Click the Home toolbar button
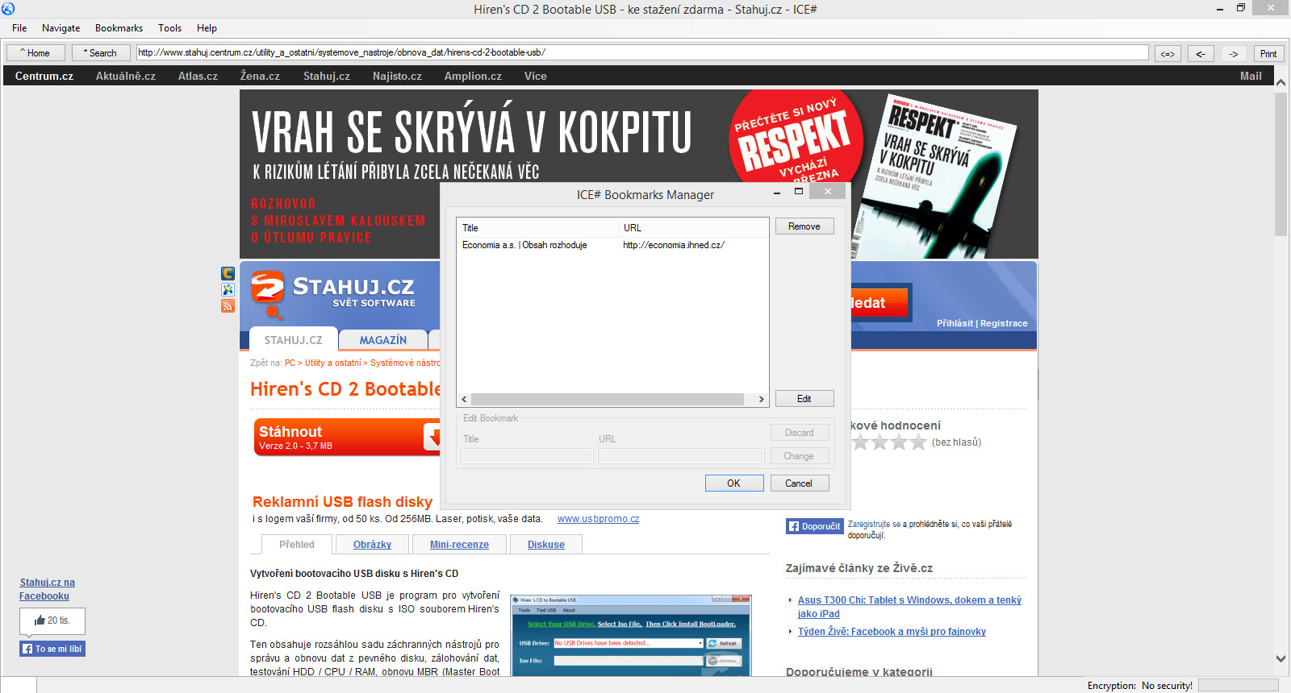 (x=36, y=53)
